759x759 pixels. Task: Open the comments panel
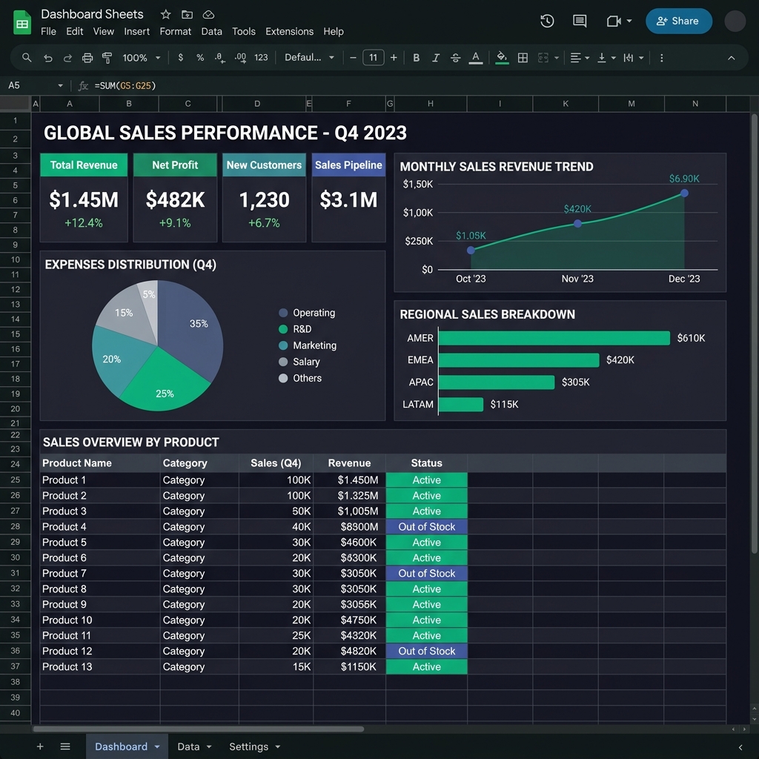580,21
